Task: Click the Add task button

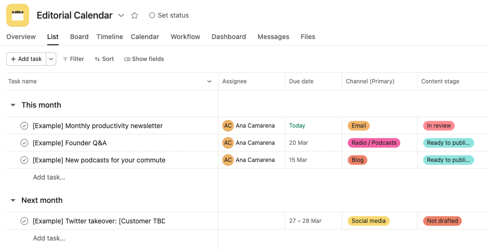Action: tap(26, 59)
